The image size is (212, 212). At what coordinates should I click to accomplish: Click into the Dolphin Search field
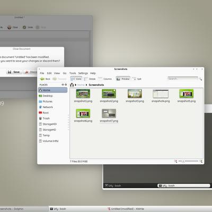[182, 78]
